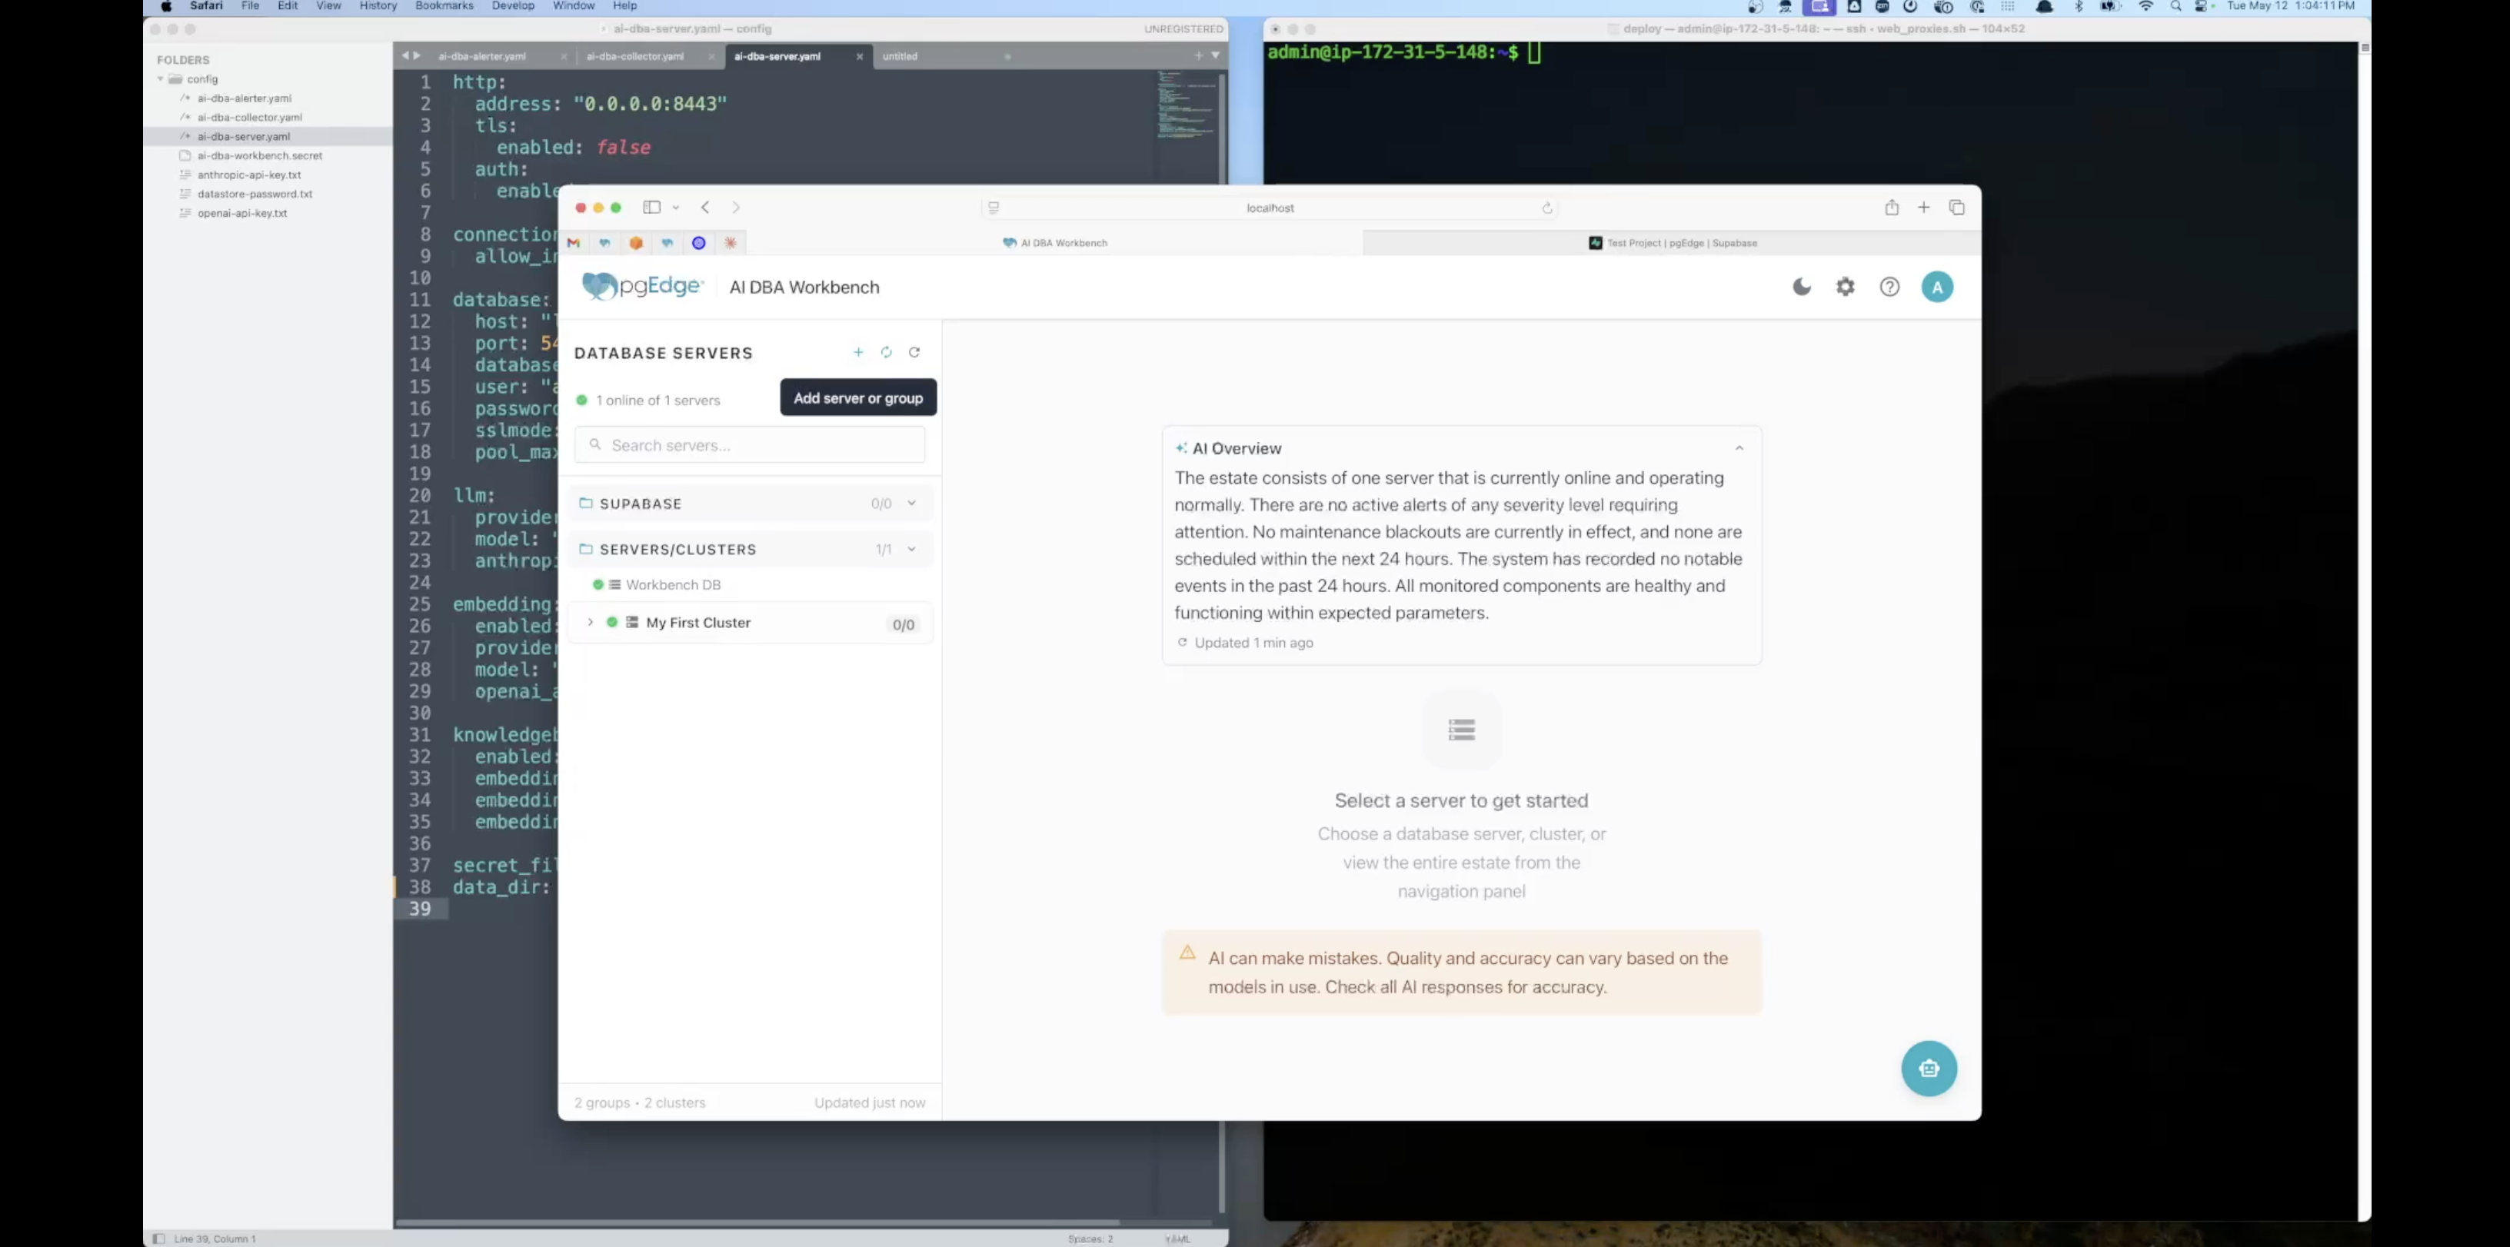This screenshot has height=1247, width=2510.
Task: Open the Wi-Fi menu in the menu bar
Action: tap(2145, 6)
